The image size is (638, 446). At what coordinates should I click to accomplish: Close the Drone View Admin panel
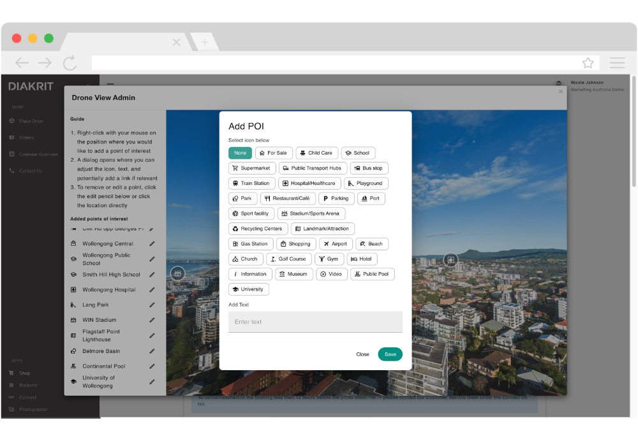click(561, 91)
